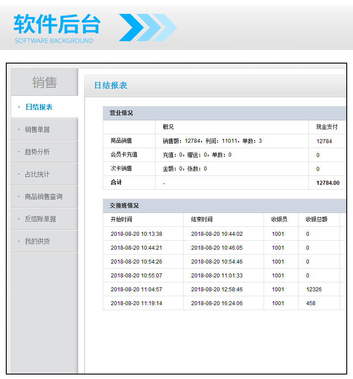Screen dimensions: 353x379
Task: Click the 日结报表 page title
Action: coord(110,85)
